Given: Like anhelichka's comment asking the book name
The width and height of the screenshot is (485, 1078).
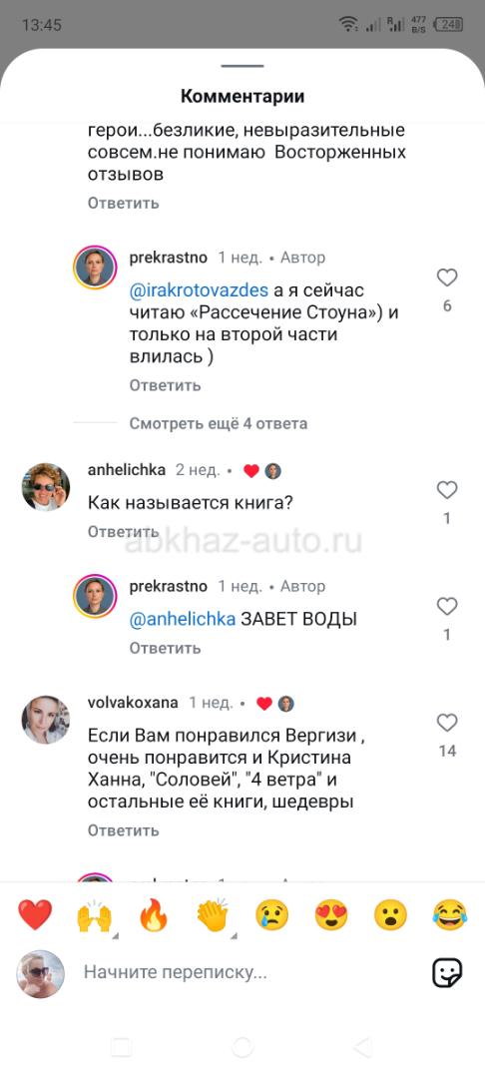Looking at the screenshot, I should (x=447, y=490).
